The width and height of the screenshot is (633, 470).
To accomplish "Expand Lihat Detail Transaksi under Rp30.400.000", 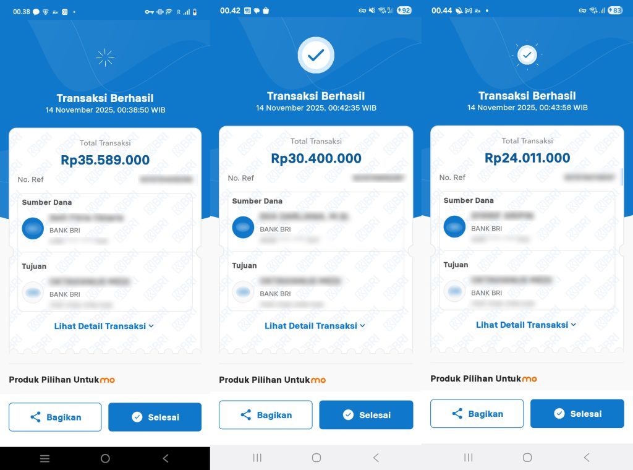I will point(315,326).
